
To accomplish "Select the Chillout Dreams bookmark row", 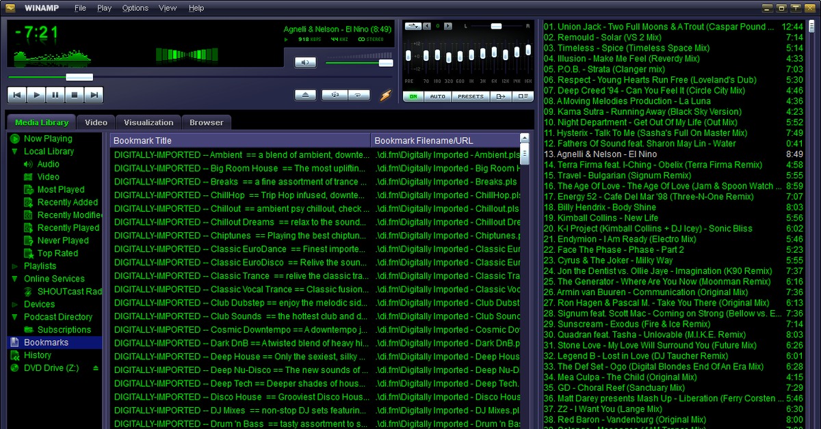I will click(315, 222).
